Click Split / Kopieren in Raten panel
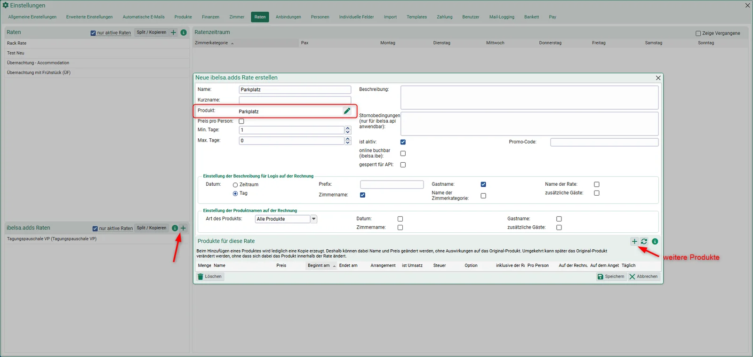 tap(152, 32)
